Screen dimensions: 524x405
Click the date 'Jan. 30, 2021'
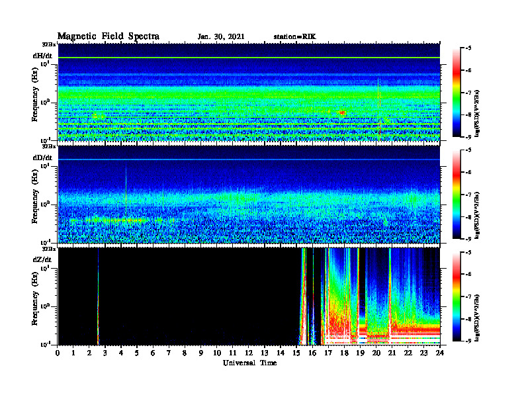[221, 37]
